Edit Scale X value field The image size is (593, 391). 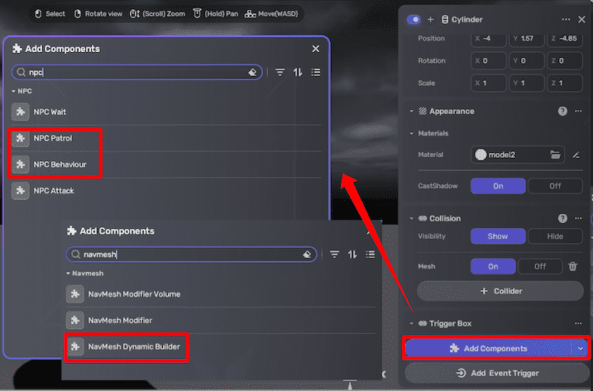click(488, 83)
